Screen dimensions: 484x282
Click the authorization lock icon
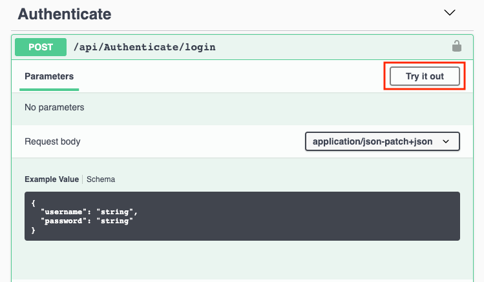(x=456, y=46)
